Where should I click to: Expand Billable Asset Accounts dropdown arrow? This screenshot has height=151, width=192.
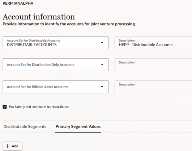pos(102,87)
